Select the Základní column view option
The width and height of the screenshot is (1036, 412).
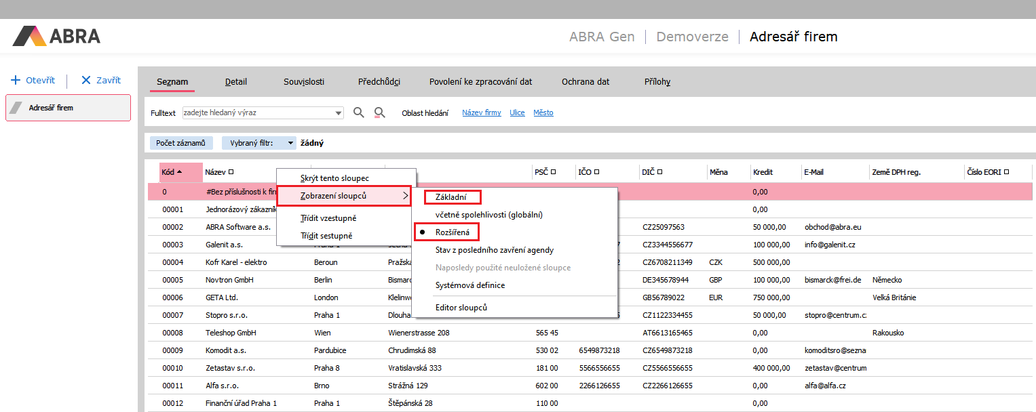pyautogui.click(x=452, y=197)
